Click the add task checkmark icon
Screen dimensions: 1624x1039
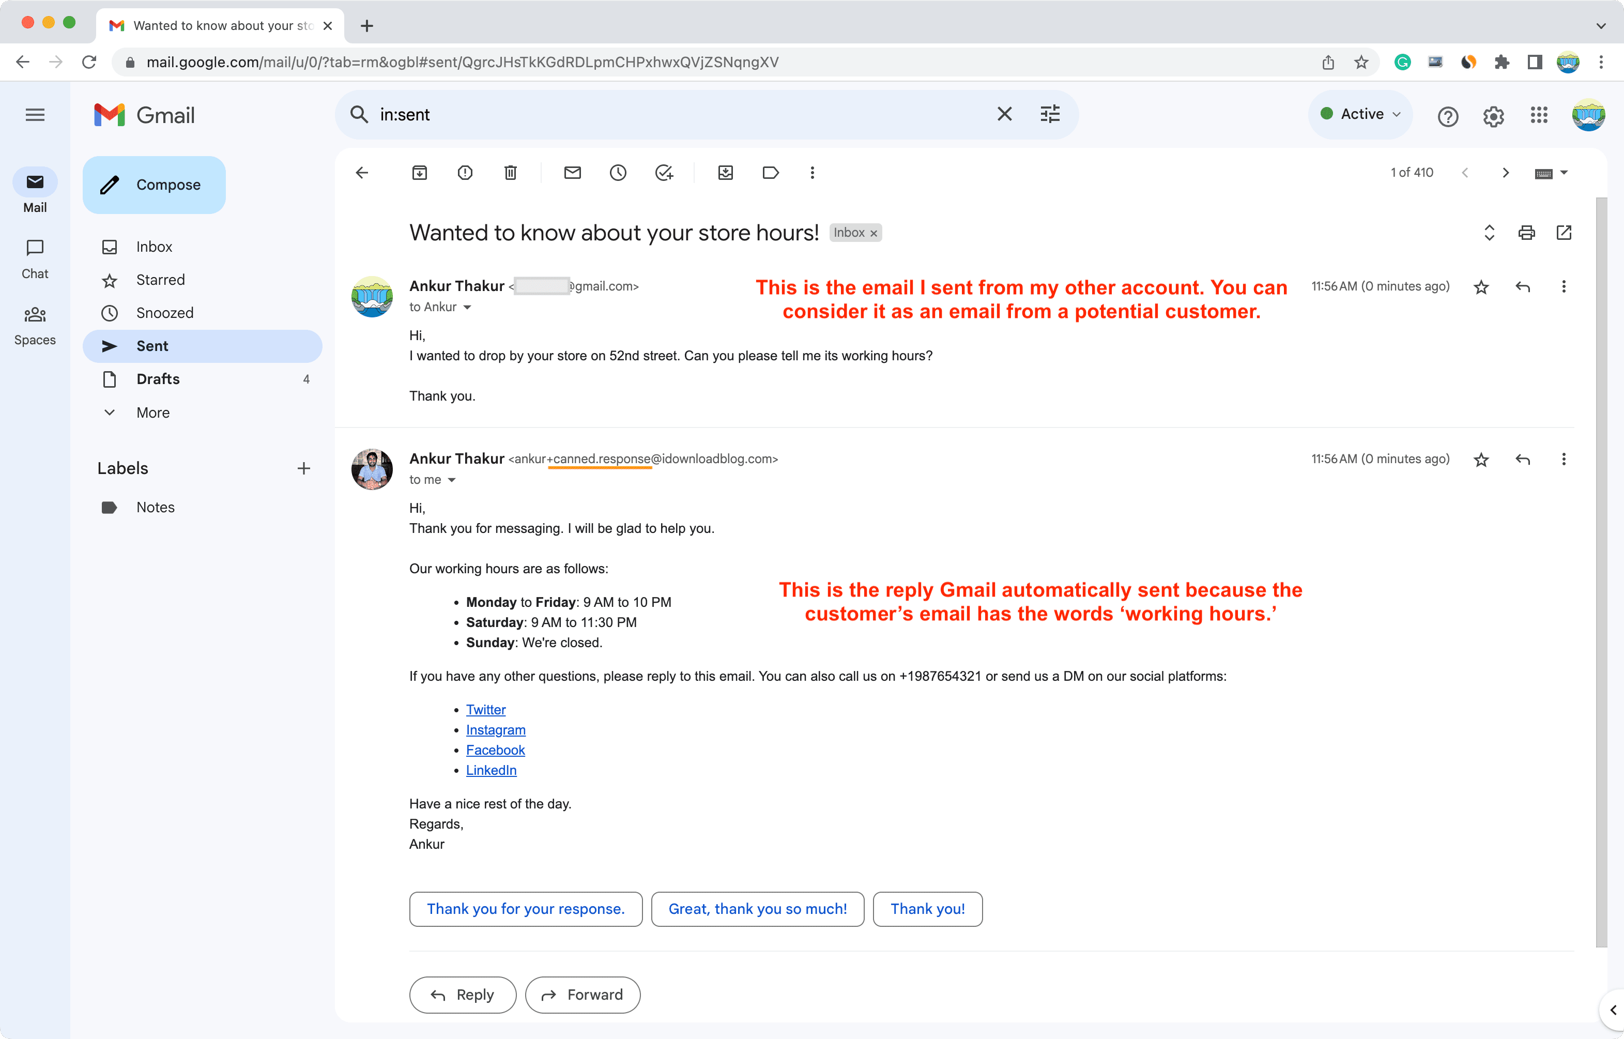pyautogui.click(x=664, y=173)
